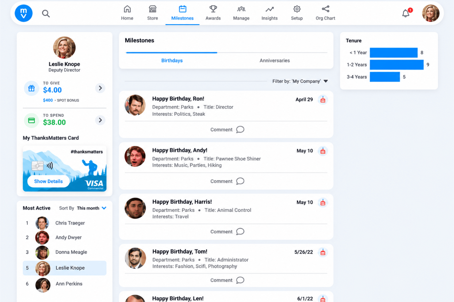Open the notifications bell icon
This screenshot has height=302, width=454.
406,13
